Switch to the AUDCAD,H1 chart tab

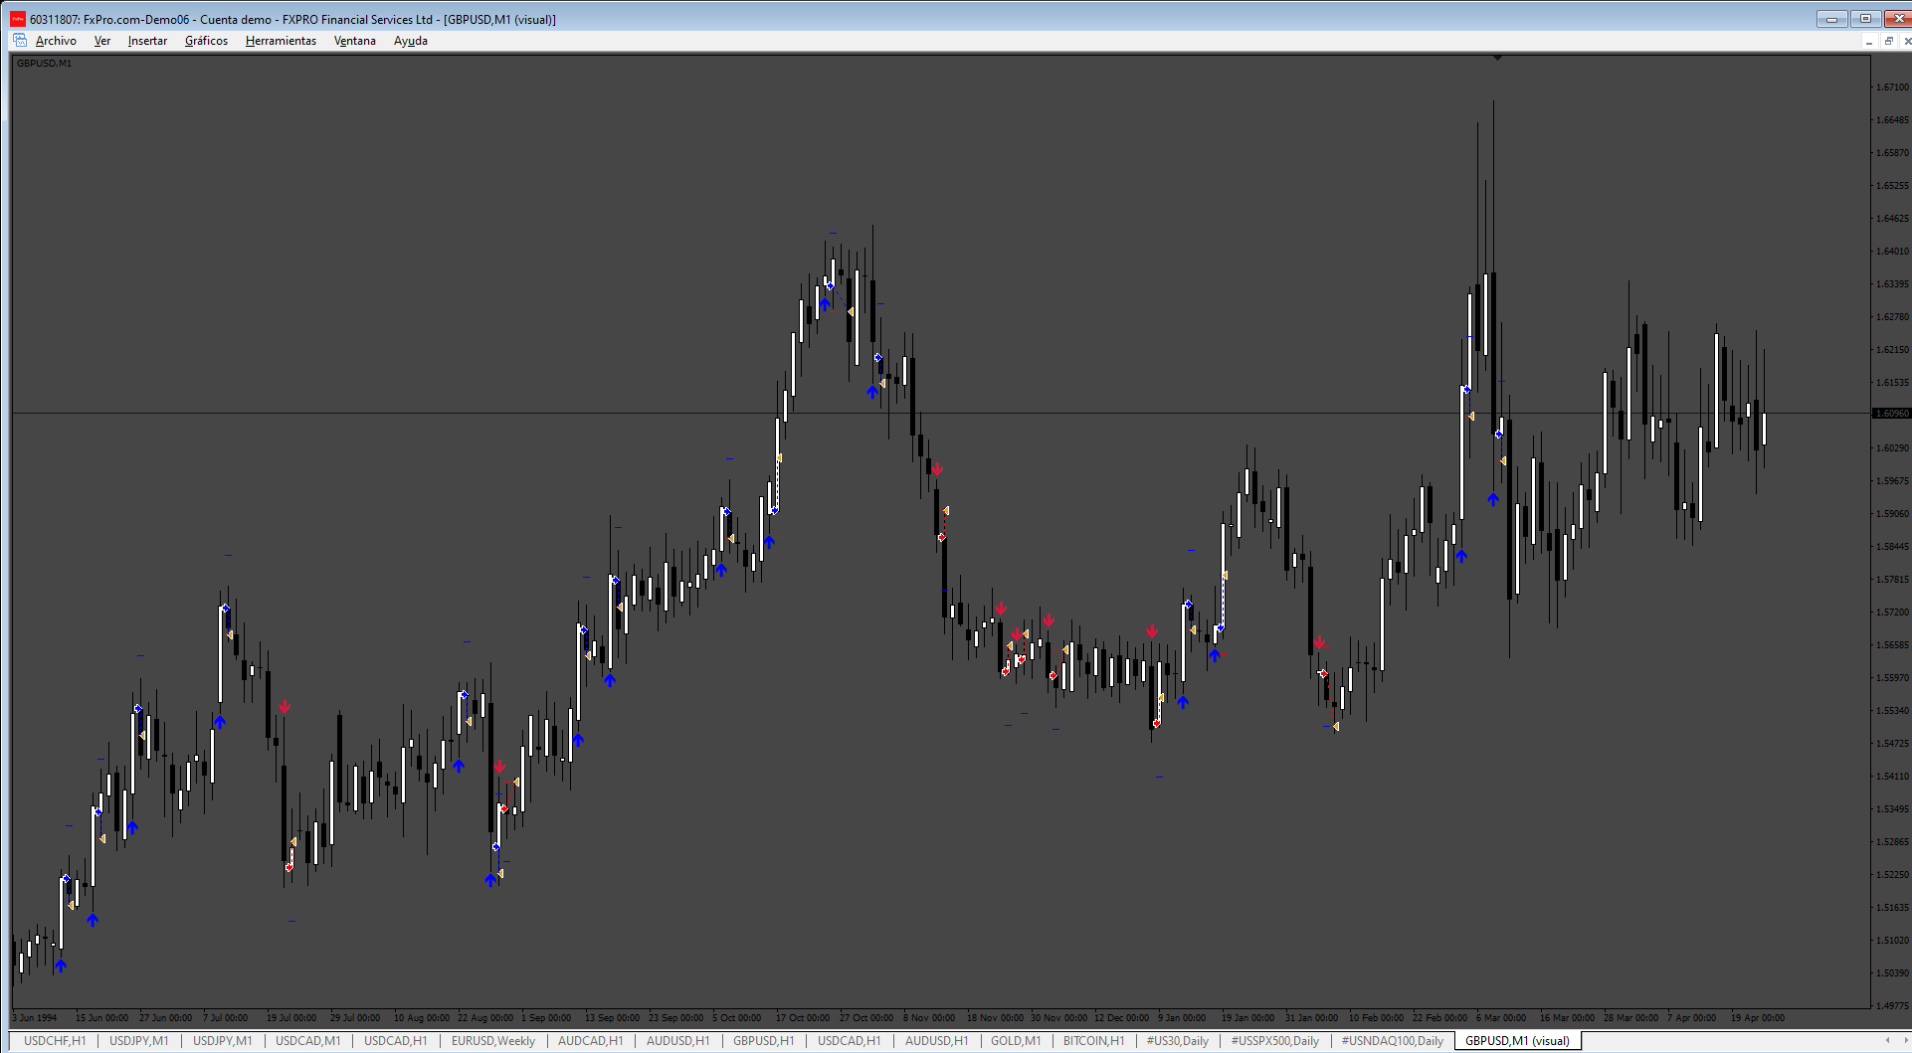[x=590, y=1041]
